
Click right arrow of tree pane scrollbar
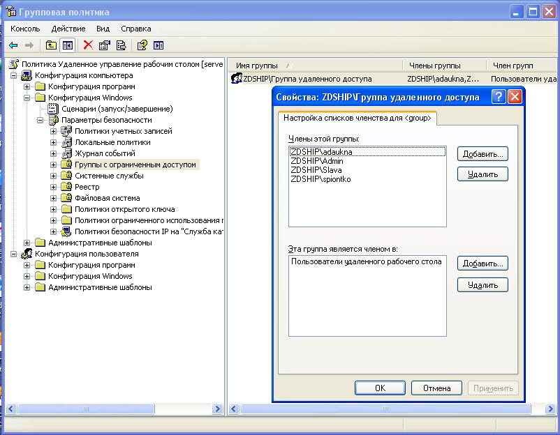(216, 409)
